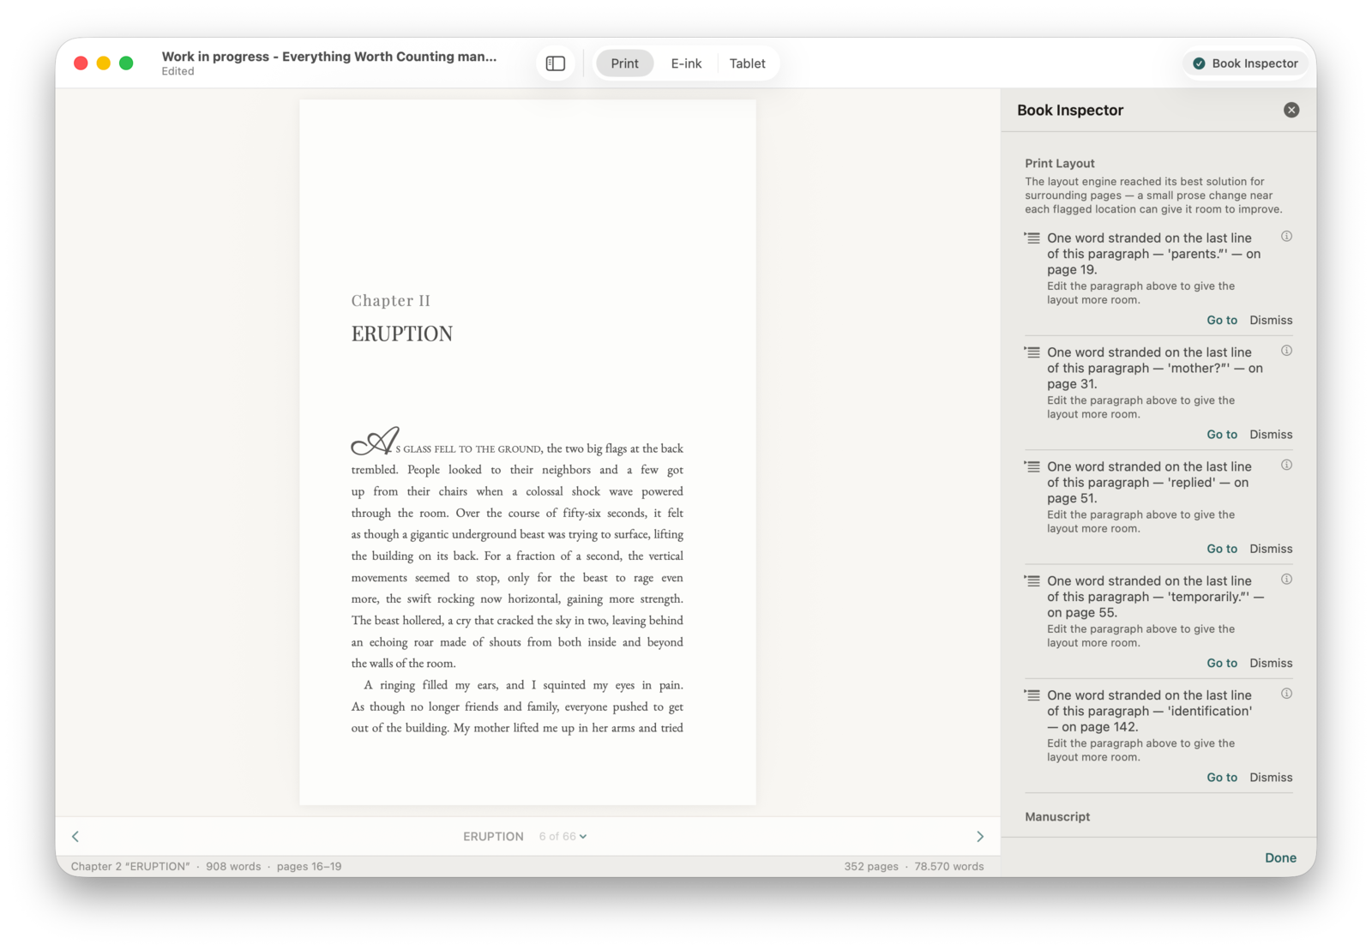Open the 6 of 66 page dropdown
Viewport: 1372px width, 950px height.
tap(563, 836)
